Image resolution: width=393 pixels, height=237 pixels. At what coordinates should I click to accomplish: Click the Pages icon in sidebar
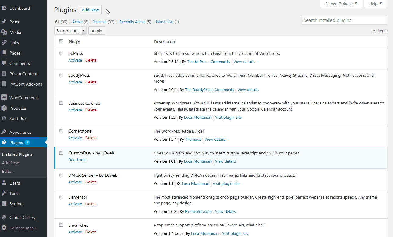pos(4,53)
